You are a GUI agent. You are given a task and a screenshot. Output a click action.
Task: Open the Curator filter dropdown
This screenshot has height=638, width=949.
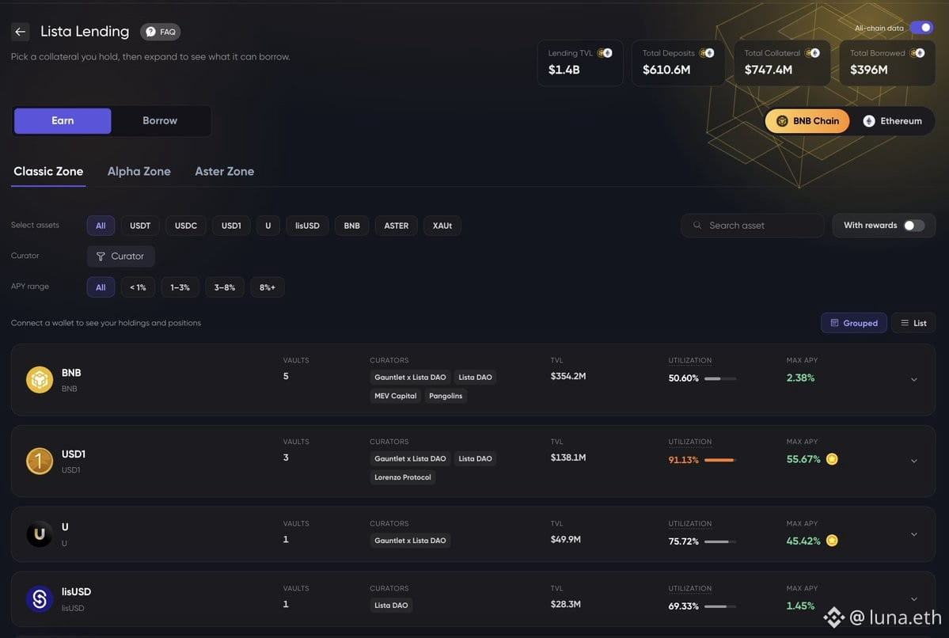[120, 256]
